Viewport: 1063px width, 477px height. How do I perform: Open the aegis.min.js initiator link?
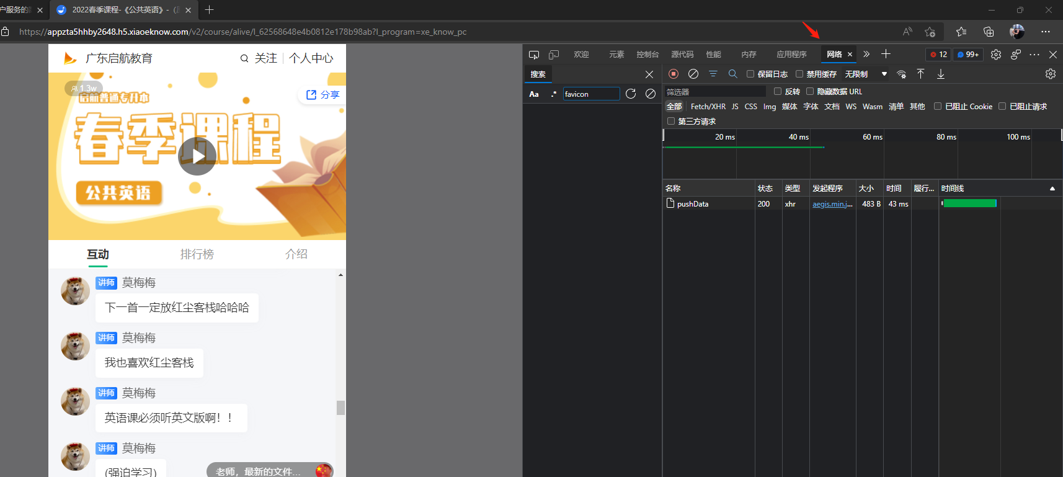pos(832,204)
